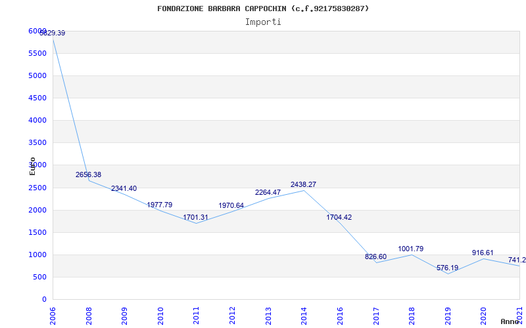Click the data label 1001.79
526x328 pixels.
click(410, 249)
